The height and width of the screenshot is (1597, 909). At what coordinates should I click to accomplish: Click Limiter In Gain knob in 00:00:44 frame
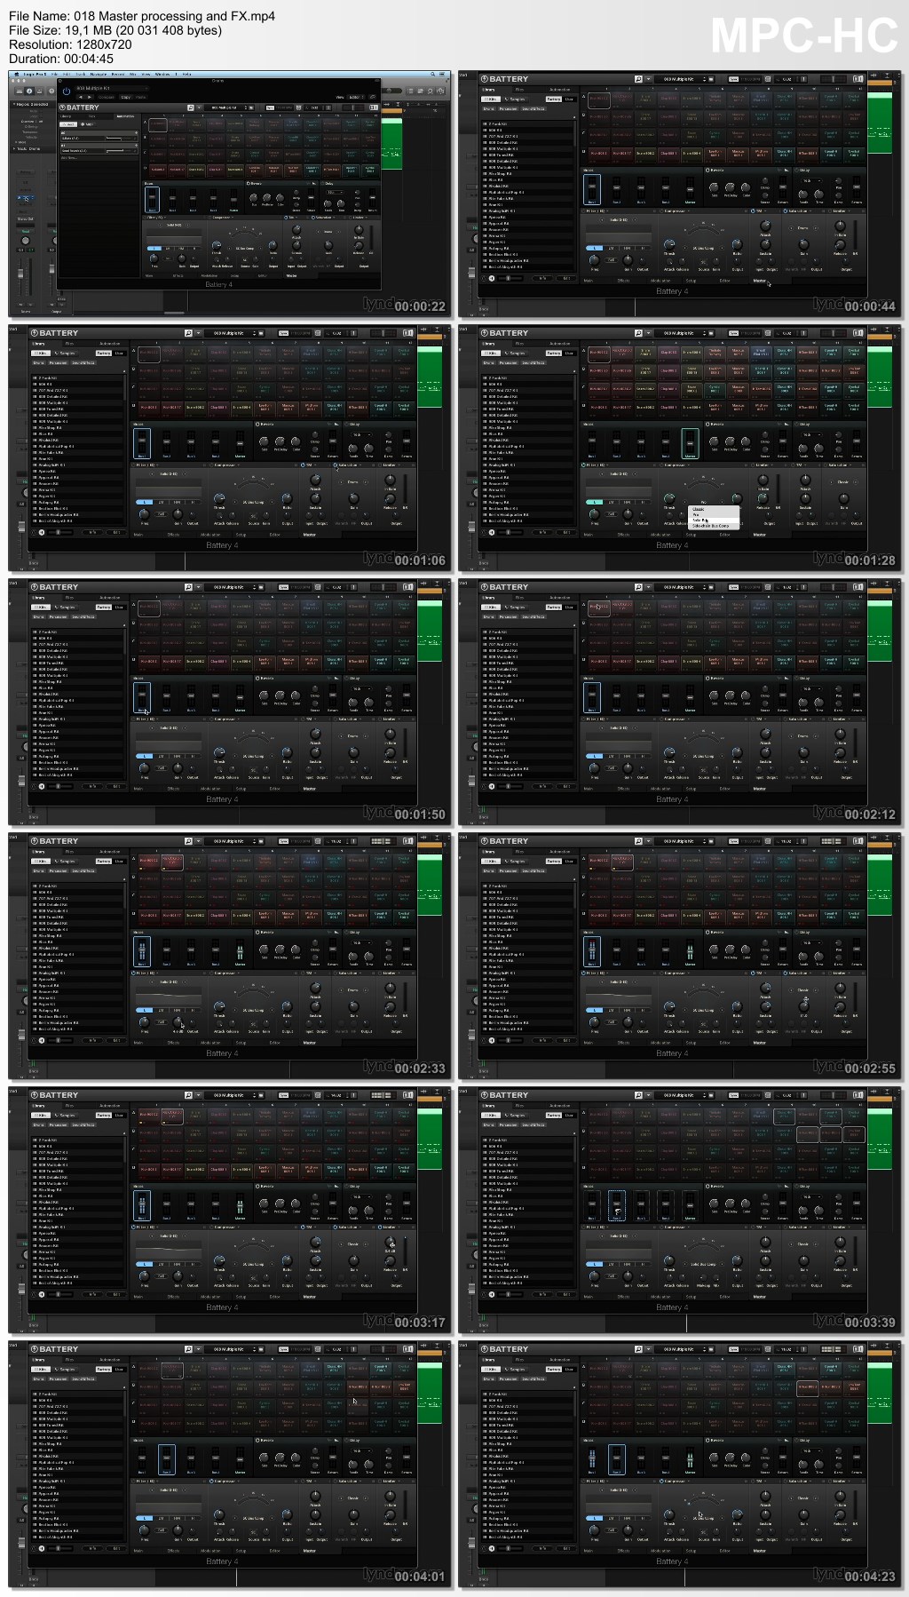(x=839, y=226)
